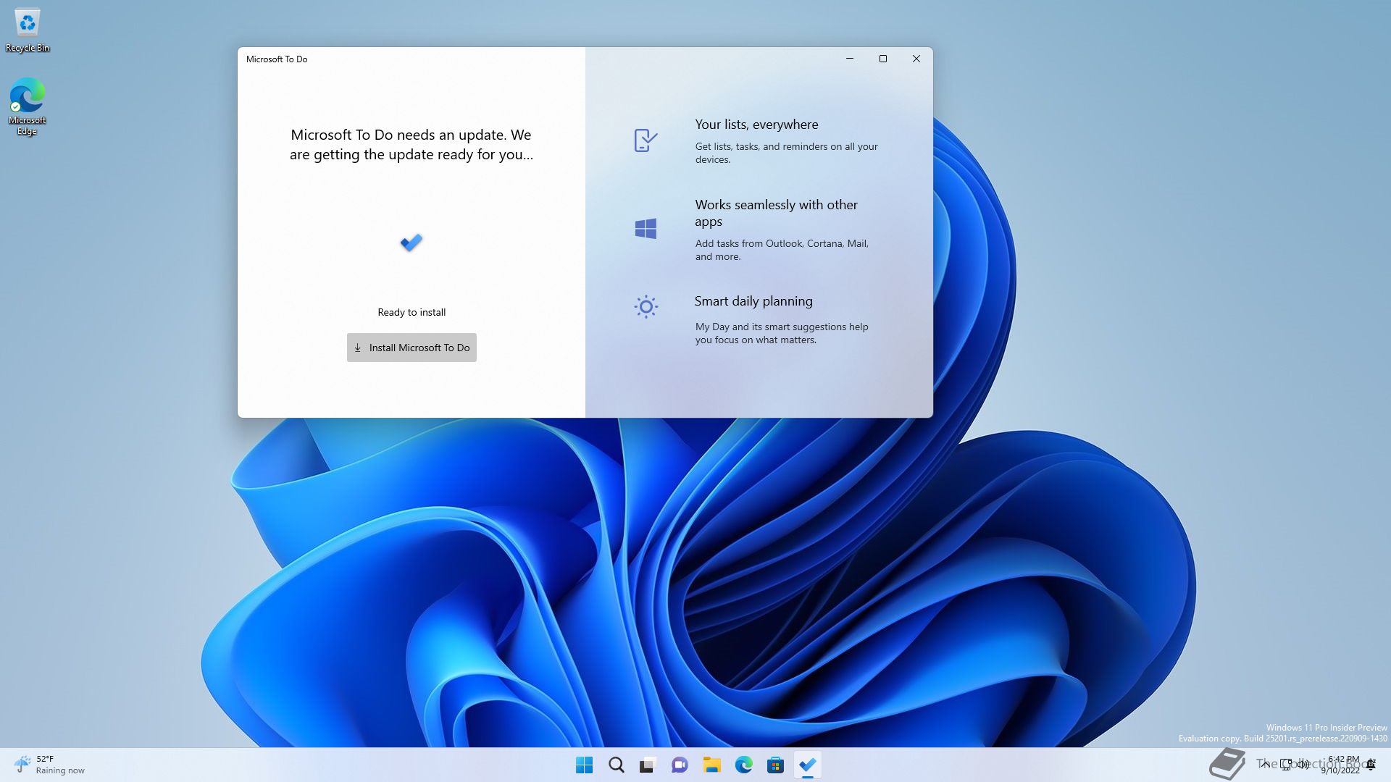Click the volume speaker tray icon
The width and height of the screenshot is (1391, 782).
(1303, 765)
